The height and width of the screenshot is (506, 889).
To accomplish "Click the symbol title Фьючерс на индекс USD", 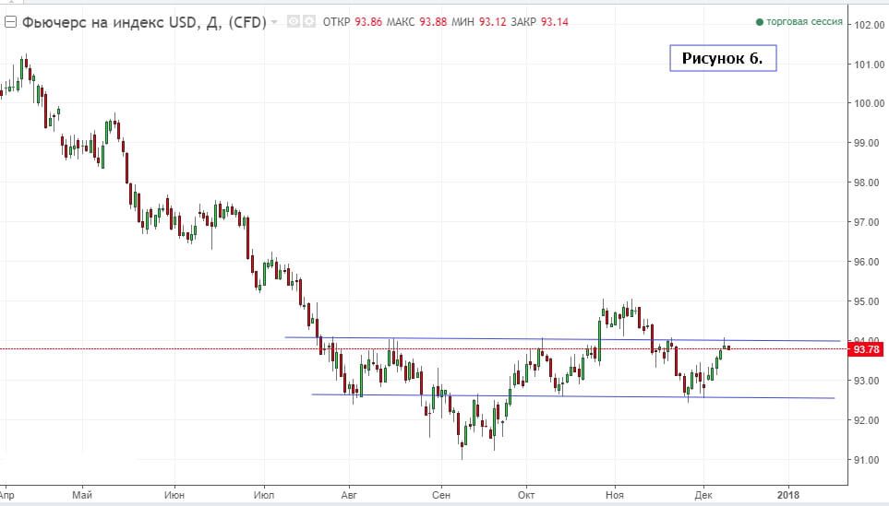I will click(x=107, y=21).
